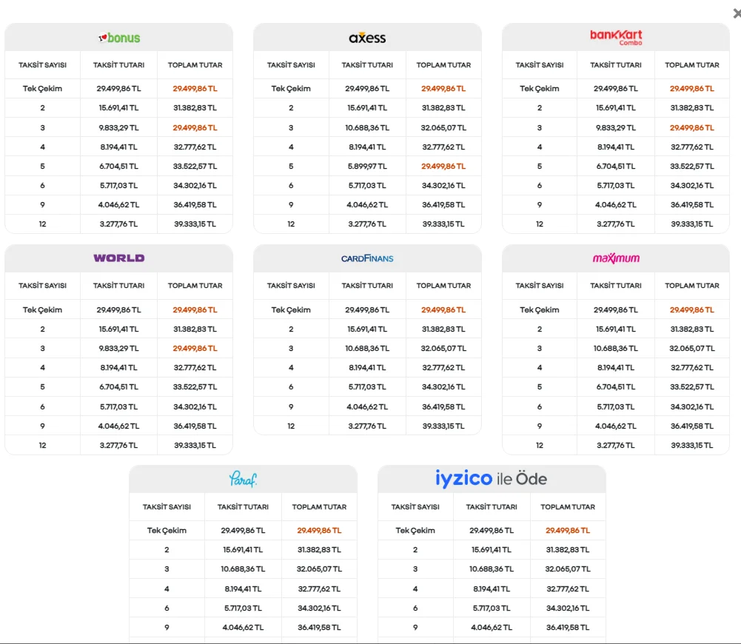
Task: Click Maximum 6-installment total 34.302,16 TL
Action: [692, 406]
